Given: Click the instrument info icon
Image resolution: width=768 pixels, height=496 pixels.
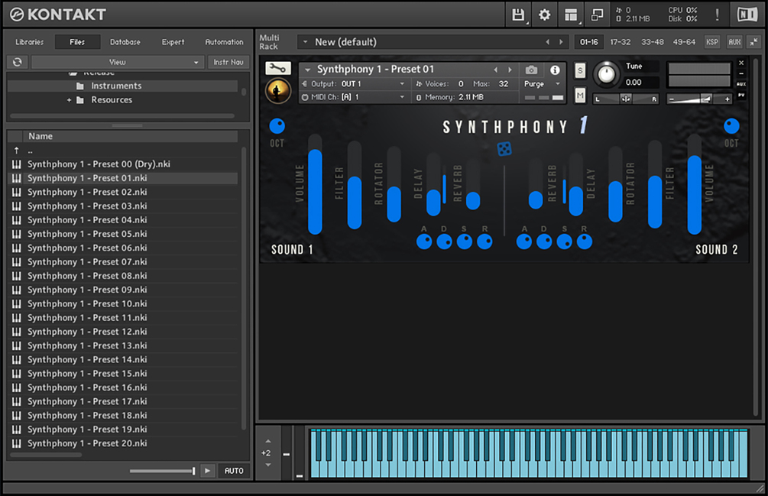Looking at the screenshot, I should [x=555, y=70].
